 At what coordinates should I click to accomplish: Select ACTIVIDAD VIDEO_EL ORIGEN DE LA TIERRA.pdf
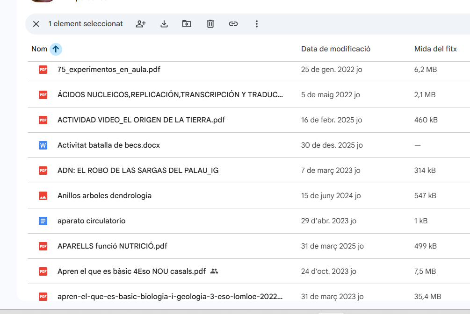pos(141,120)
